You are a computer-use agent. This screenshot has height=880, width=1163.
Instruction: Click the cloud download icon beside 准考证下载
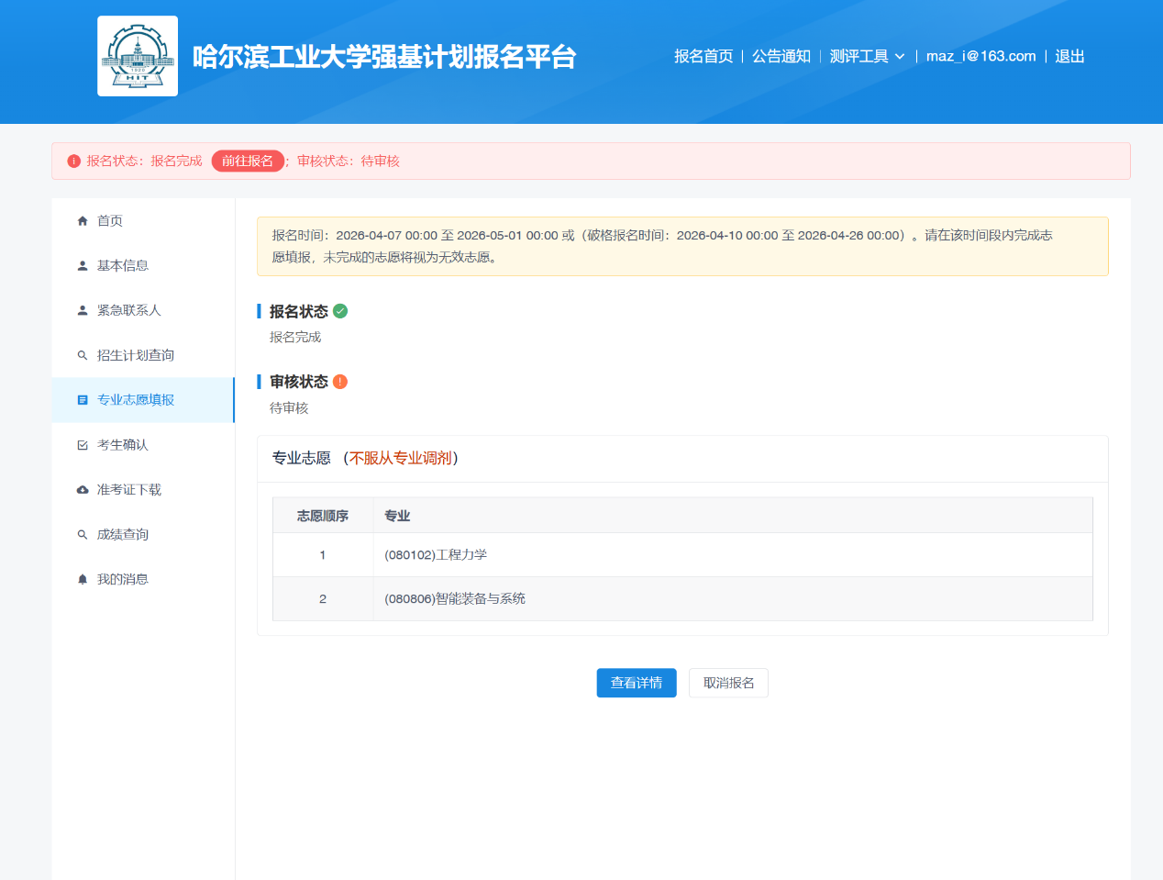(83, 490)
